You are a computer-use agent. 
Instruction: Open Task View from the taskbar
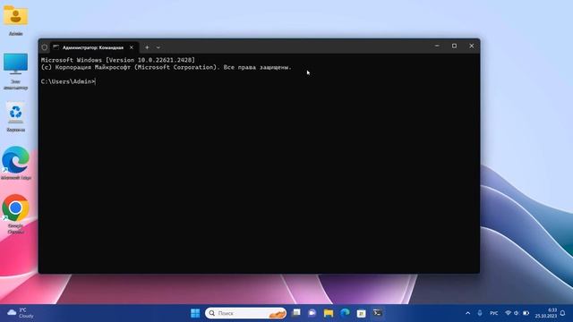click(296, 313)
